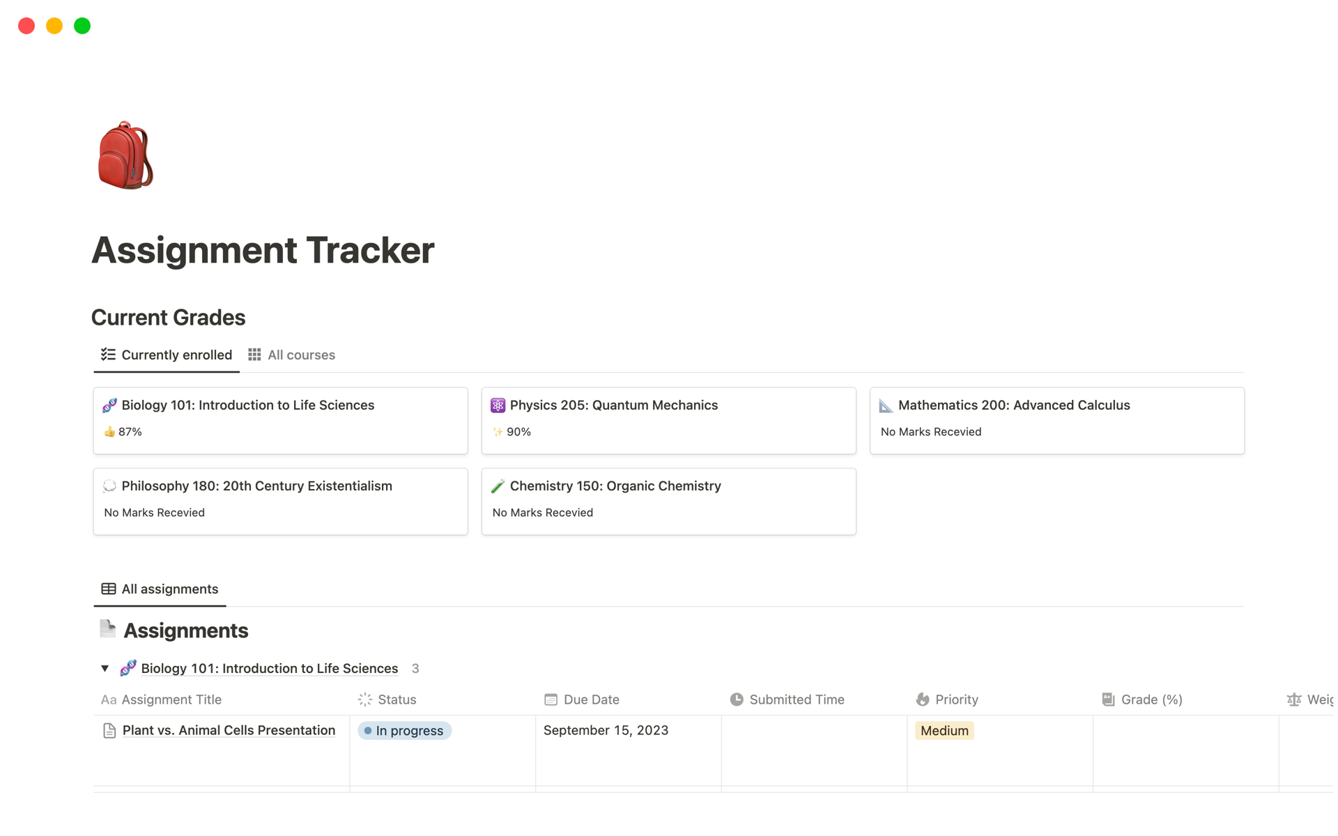Click the Current Grades section heading

coord(168,316)
